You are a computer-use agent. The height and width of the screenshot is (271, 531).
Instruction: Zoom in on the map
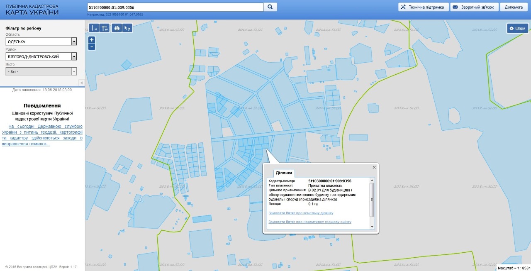pyautogui.click(x=92, y=40)
